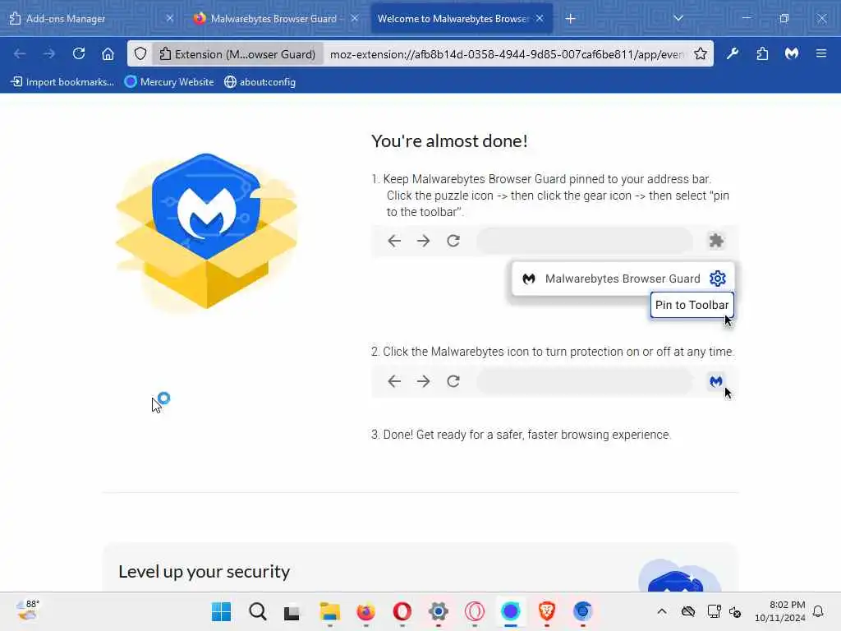The height and width of the screenshot is (631, 841).
Task: Go back to the previous page
Action: (x=20, y=53)
